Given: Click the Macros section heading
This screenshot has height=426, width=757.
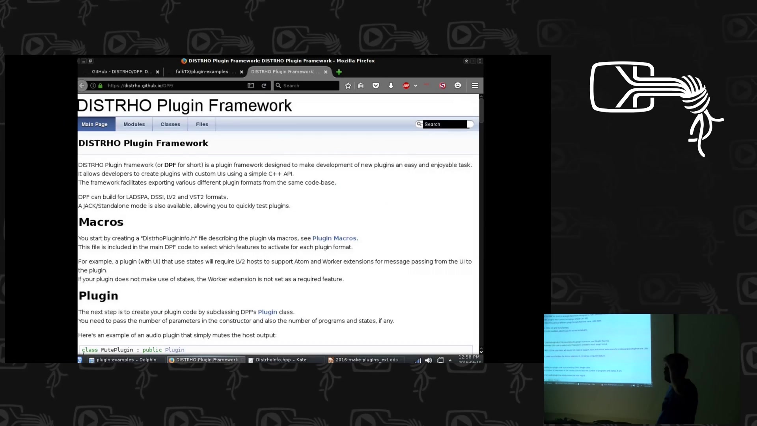Looking at the screenshot, I should [101, 222].
